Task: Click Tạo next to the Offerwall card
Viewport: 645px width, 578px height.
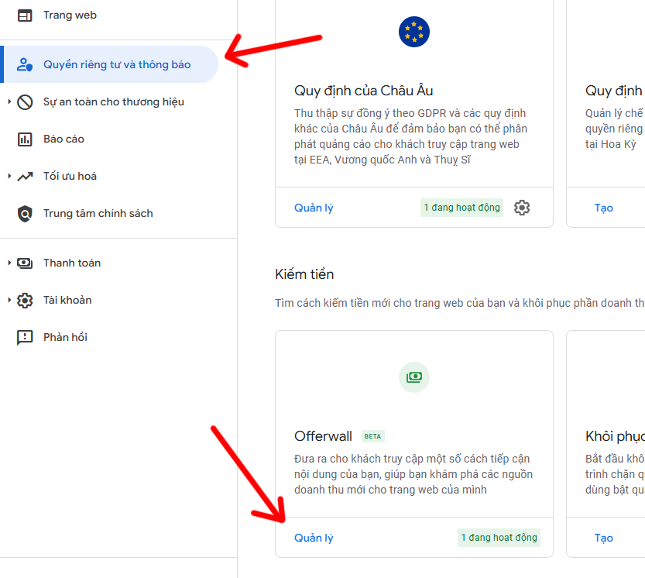Action: [603, 538]
